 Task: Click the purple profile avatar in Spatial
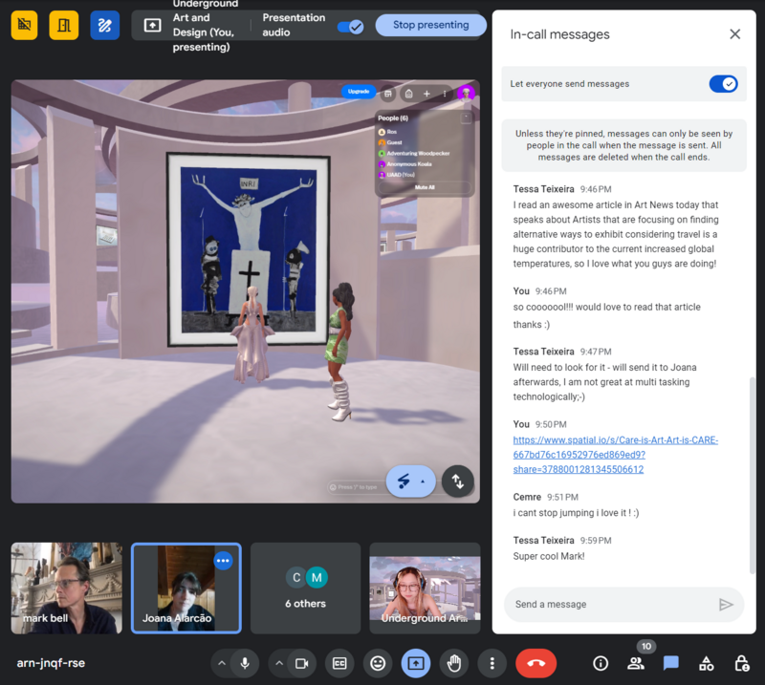click(x=466, y=93)
